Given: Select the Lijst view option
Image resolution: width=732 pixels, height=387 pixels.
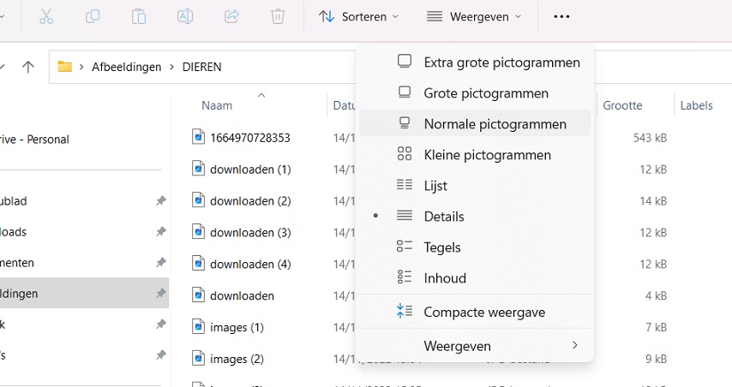Looking at the screenshot, I should [435, 186].
